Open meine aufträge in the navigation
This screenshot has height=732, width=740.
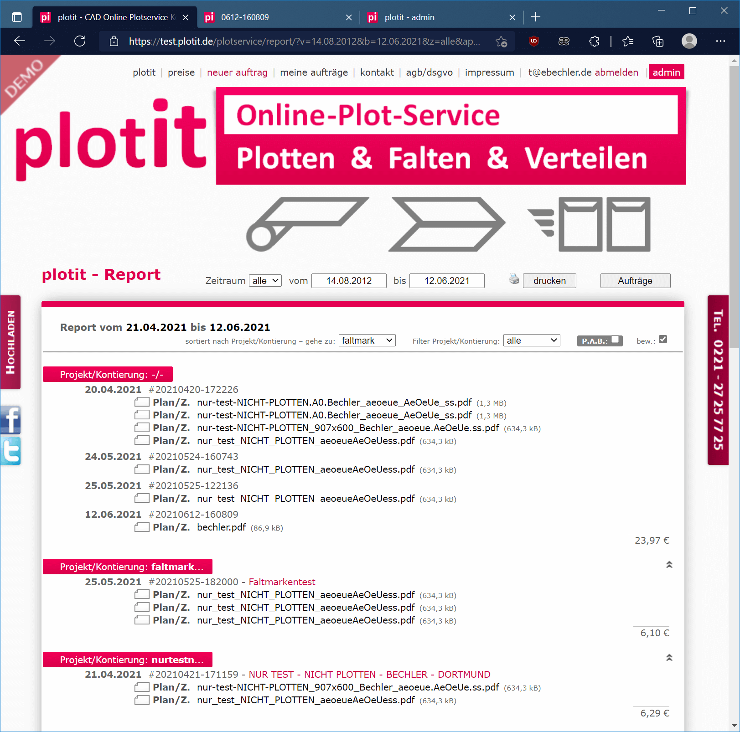click(314, 72)
